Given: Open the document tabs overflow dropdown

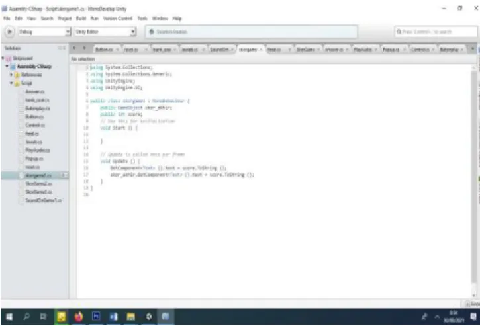Looking at the screenshot, I should point(472,49).
